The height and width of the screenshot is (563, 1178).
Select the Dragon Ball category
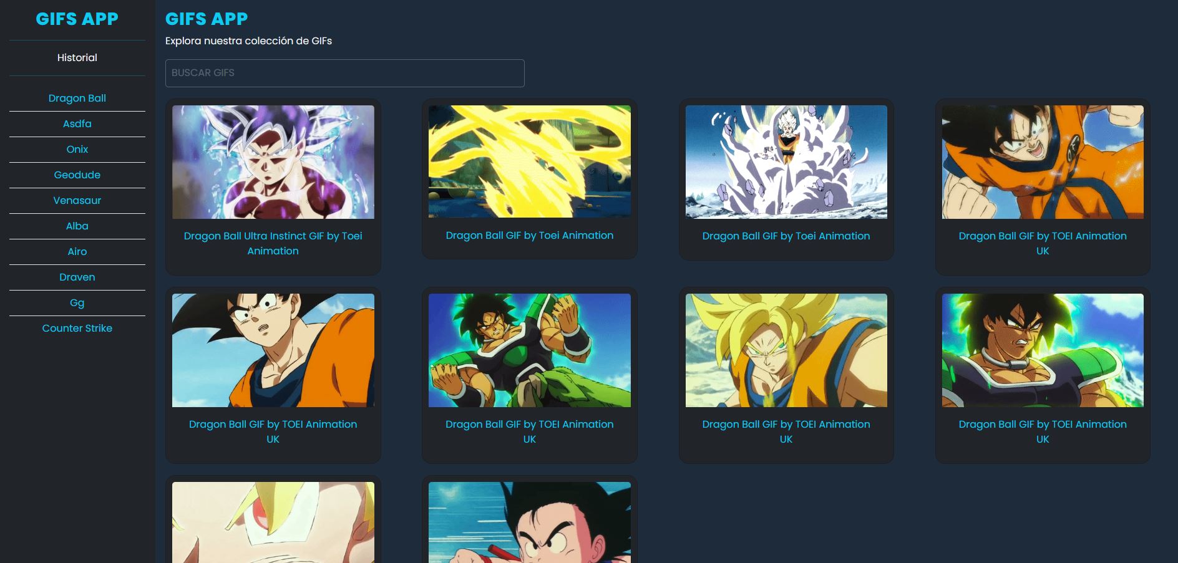click(x=77, y=98)
